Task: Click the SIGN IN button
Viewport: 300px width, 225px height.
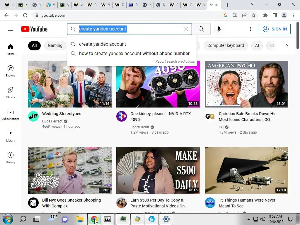Action: [275, 29]
